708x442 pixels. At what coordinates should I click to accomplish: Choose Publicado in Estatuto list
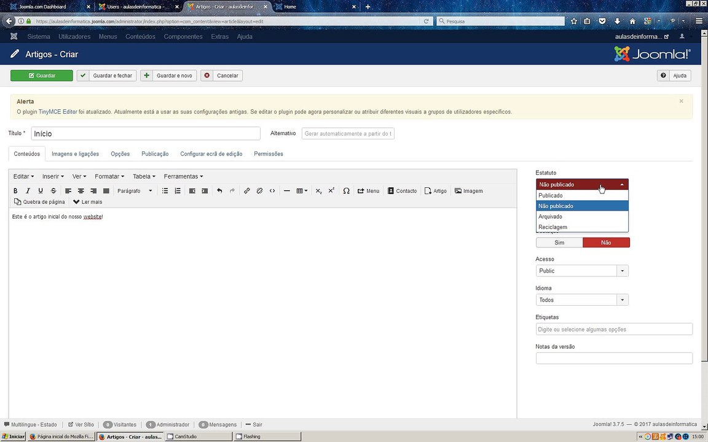(x=582, y=195)
